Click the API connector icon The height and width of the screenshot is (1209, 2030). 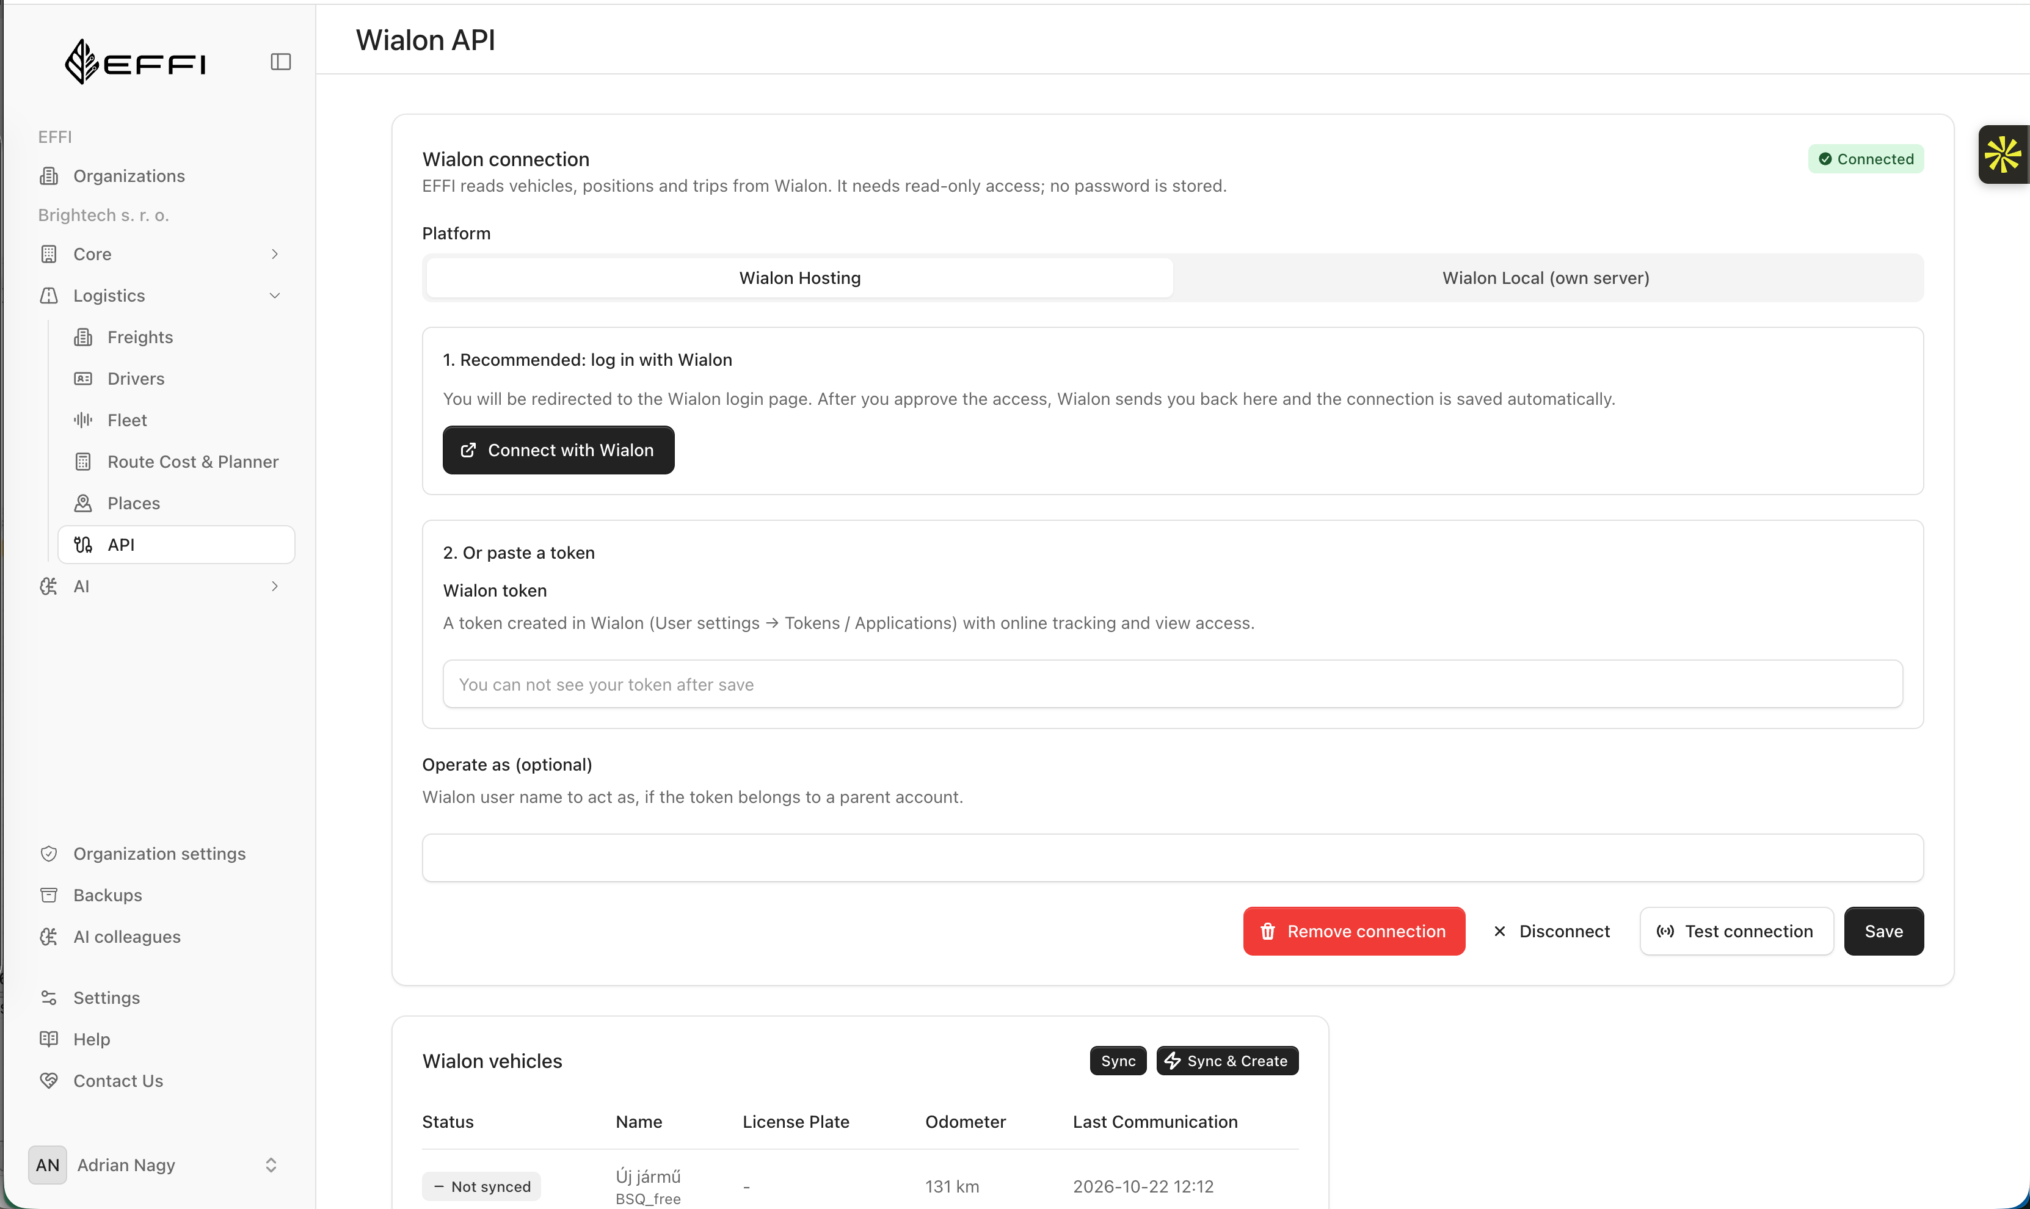[83, 545]
